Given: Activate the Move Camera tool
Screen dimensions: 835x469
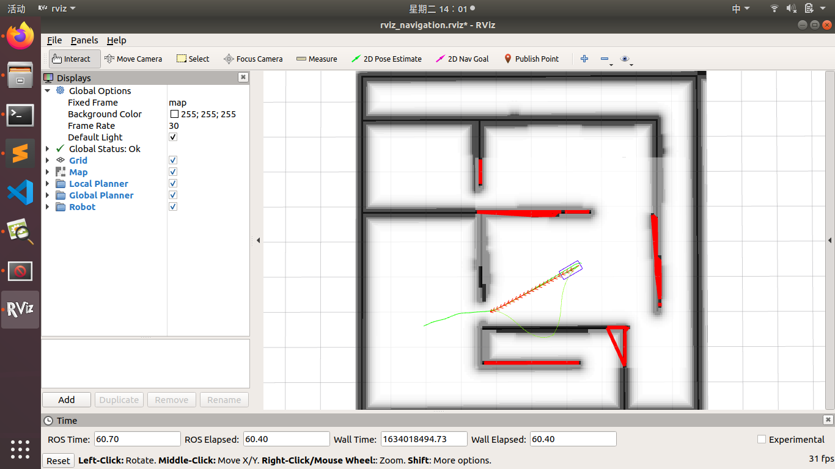Looking at the screenshot, I should point(134,59).
